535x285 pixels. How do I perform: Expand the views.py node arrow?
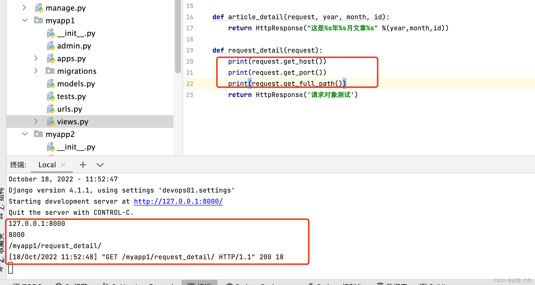36,121
